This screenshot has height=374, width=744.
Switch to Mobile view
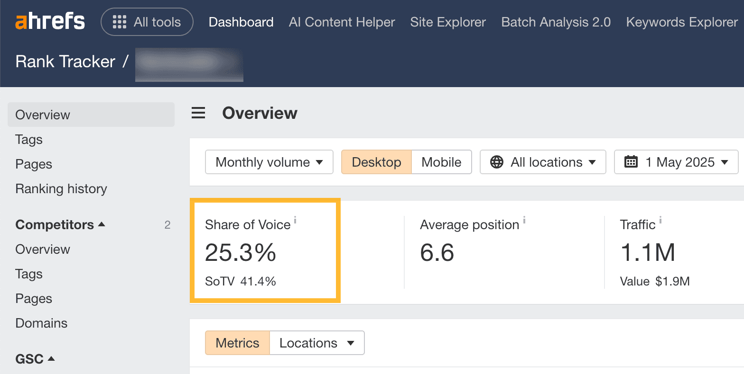coord(441,162)
